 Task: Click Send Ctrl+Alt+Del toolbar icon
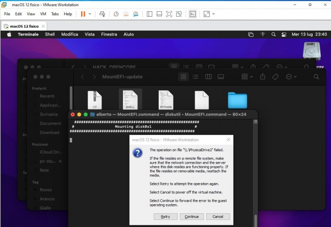point(103,14)
